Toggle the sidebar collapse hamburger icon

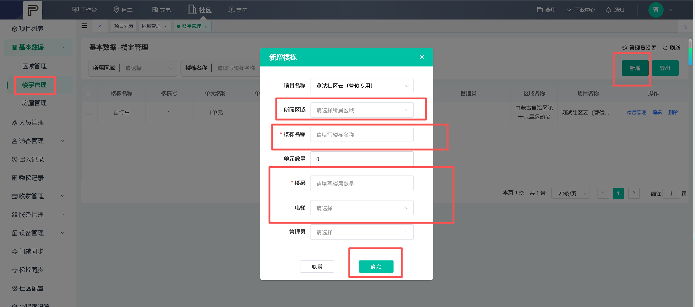(84, 26)
